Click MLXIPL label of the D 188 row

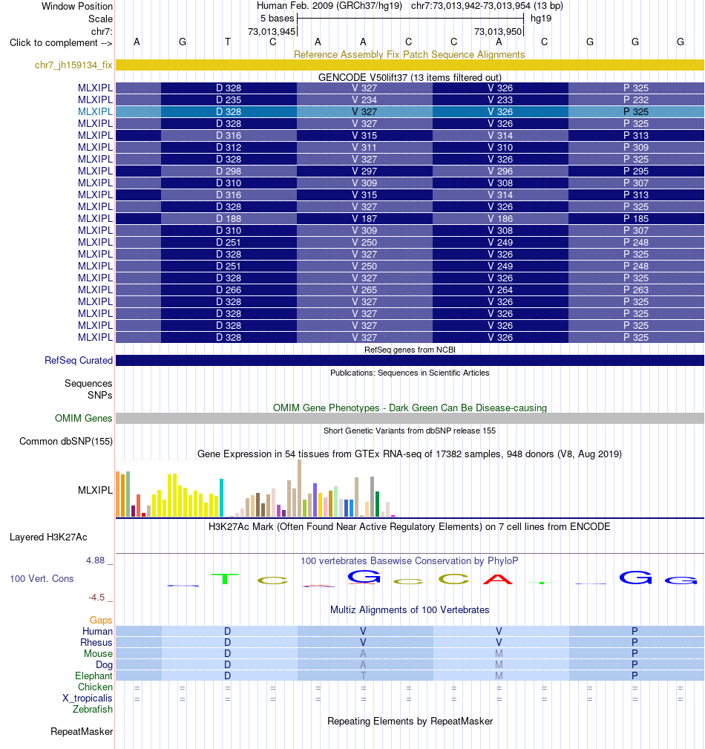pos(95,218)
